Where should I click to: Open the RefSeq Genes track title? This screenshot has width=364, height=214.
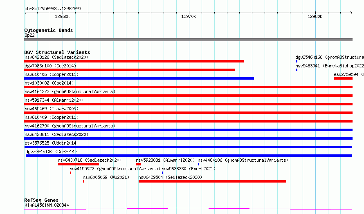tap(41, 201)
